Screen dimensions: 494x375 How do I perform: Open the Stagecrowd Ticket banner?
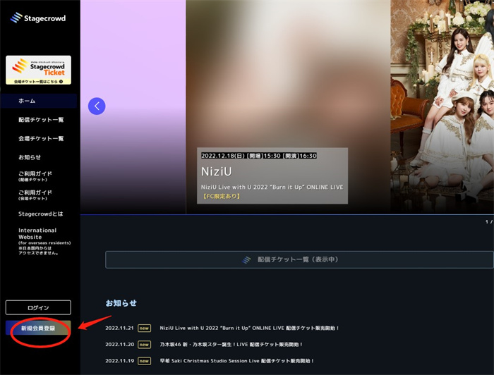pyautogui.click(x=38, y=70)
